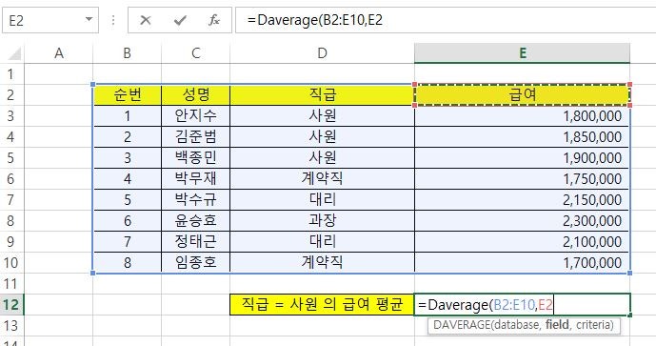Select the name cell 백종민

[195, 158]
